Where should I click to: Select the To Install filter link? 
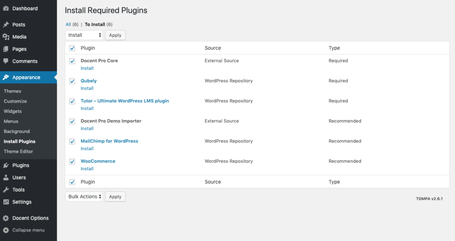coord(95,24)
